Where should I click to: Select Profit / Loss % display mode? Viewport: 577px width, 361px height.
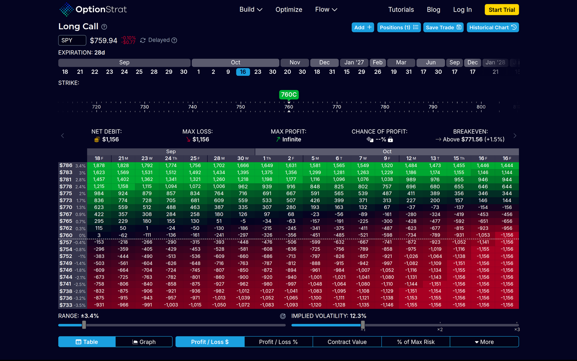click(x=278, y=342)
